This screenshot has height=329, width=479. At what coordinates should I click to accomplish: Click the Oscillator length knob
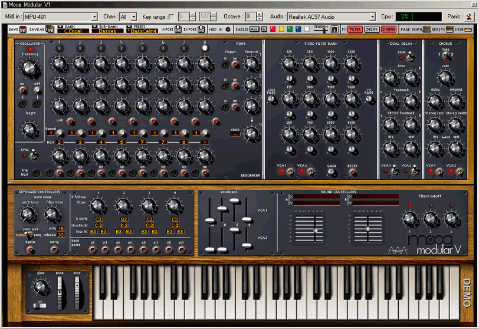pyautogui.click(x=29, y=129)
